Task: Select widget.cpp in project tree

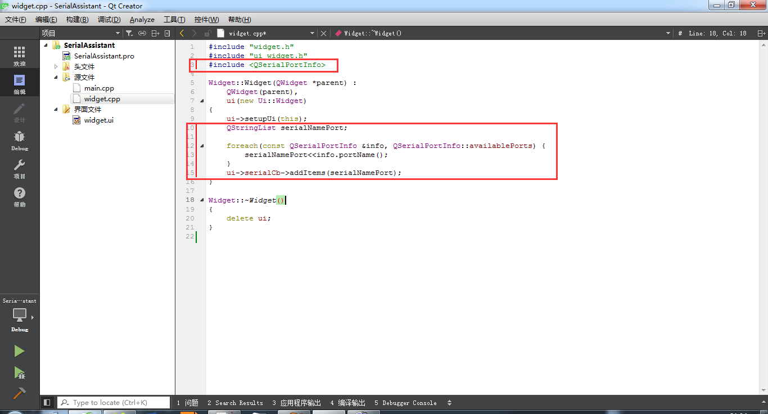Action: (x=102, y=99)
